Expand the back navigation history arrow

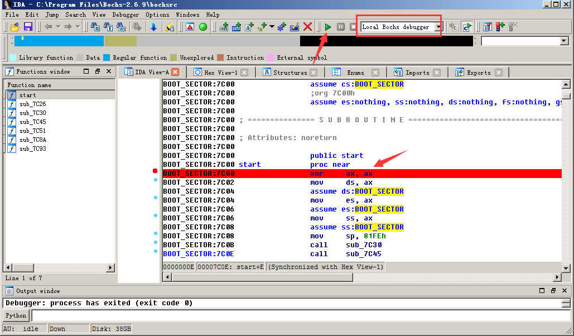58,26
